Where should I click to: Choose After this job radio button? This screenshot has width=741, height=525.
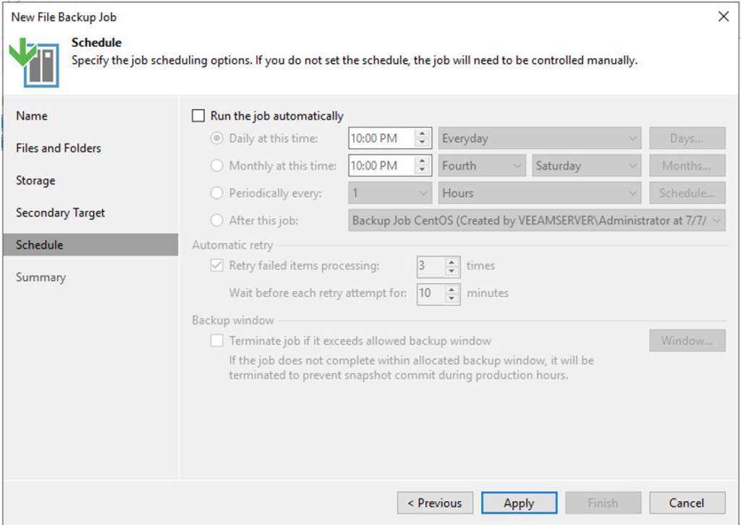pos(217,220)
